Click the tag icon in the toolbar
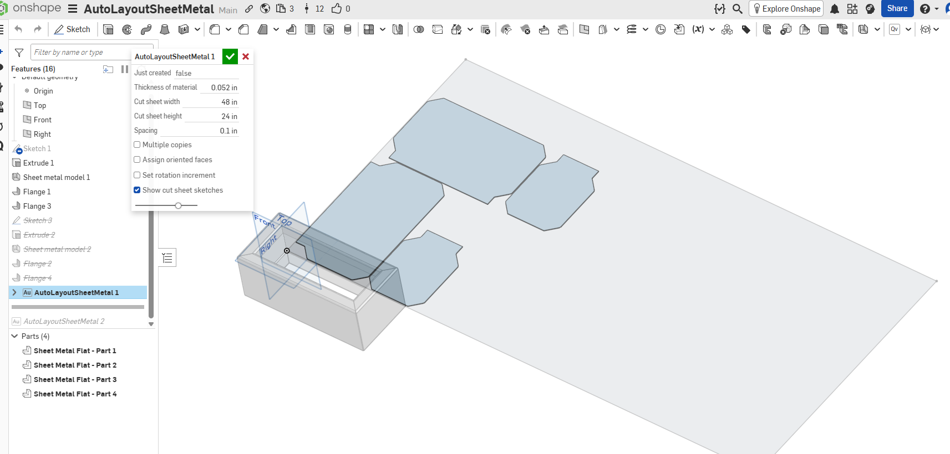950x454 pixels. [746, 29]
